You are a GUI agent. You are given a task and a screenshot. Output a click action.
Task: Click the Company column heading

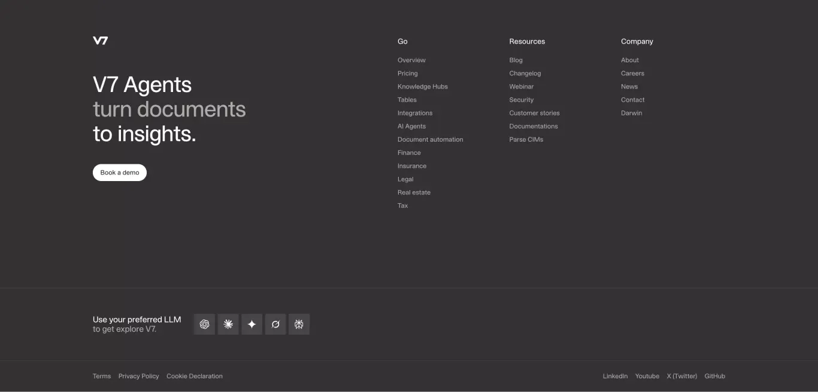(637, 42)
